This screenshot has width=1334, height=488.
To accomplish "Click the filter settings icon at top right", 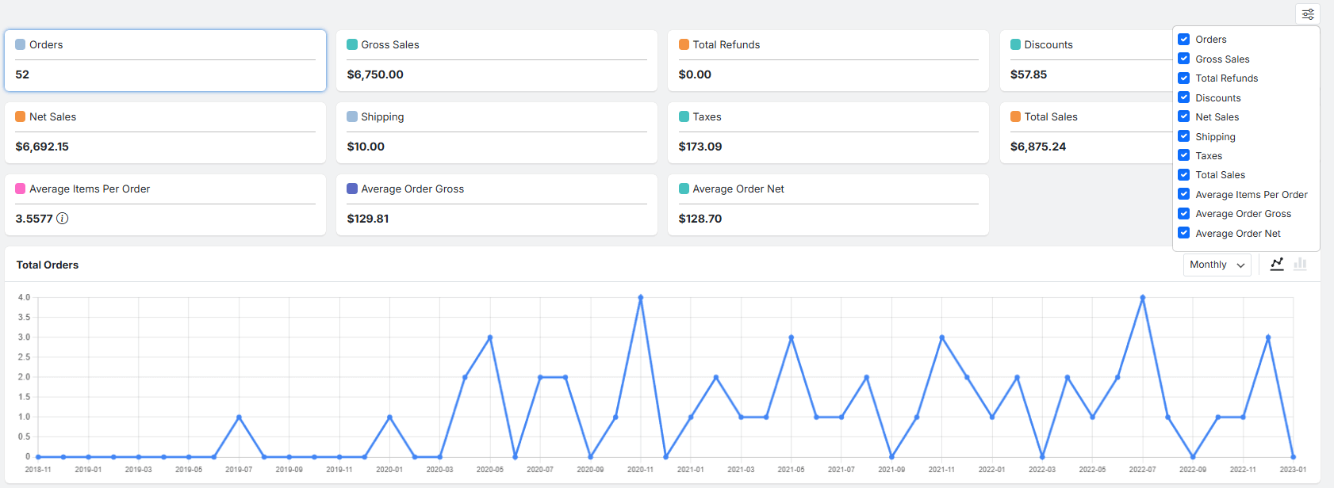I will click(1308, 14).
